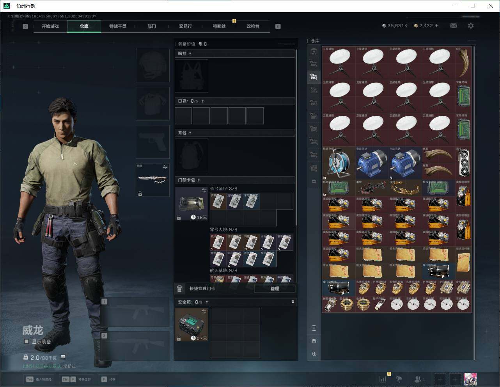Select the safe box with 57天 timer
This screenshot has height=387, width=500.
coord(191,325)
